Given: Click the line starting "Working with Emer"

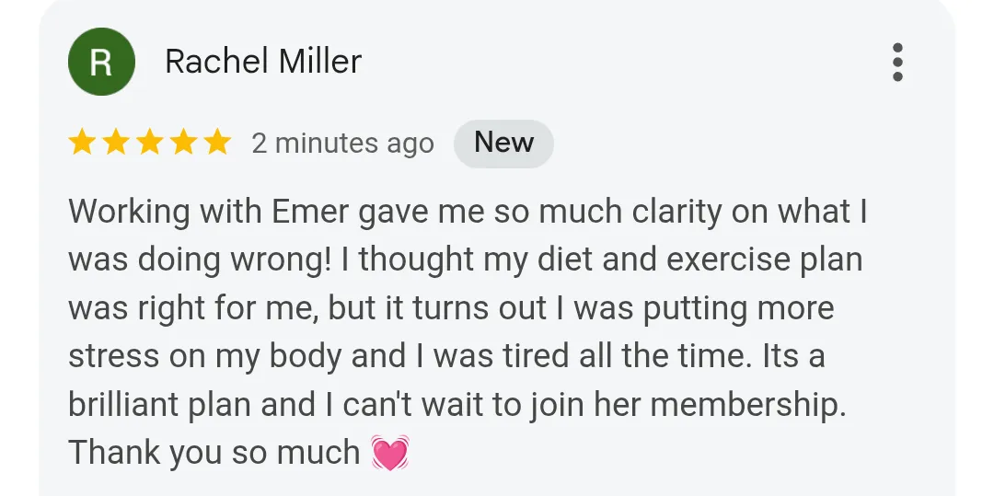Looking at the screenshot, I should pos(468,212).
